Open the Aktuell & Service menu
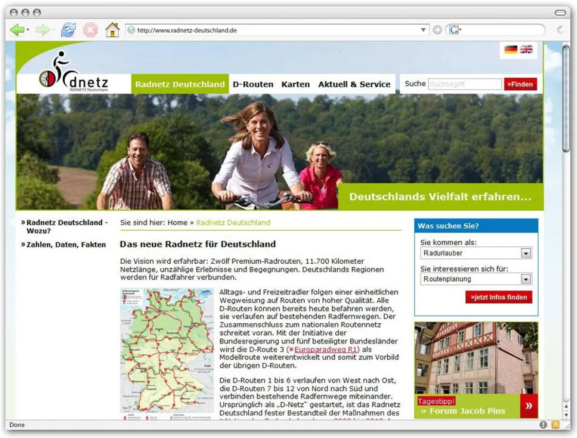The height and width of the screenshot is (438, 577). [354, 84]
